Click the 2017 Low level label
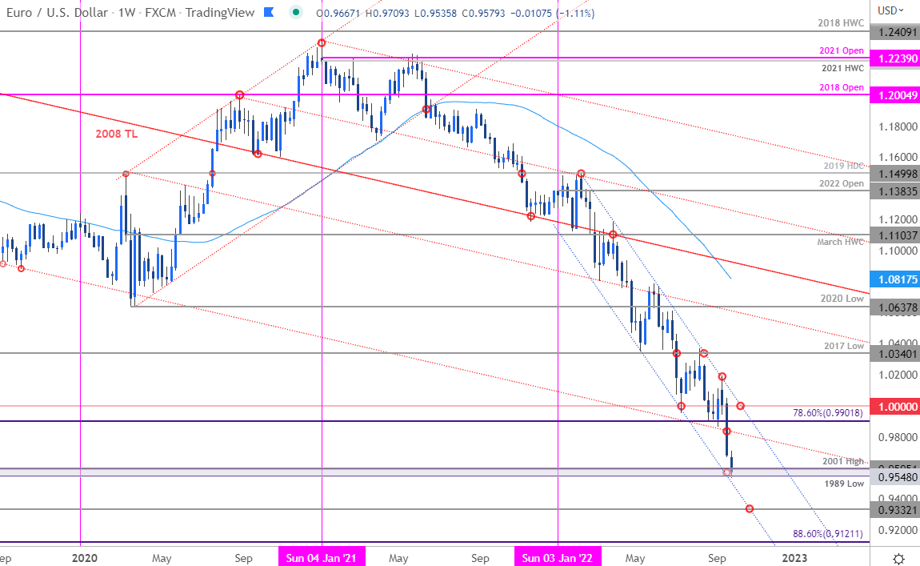Viewport: 920px width, 566px height. point(844,346)
